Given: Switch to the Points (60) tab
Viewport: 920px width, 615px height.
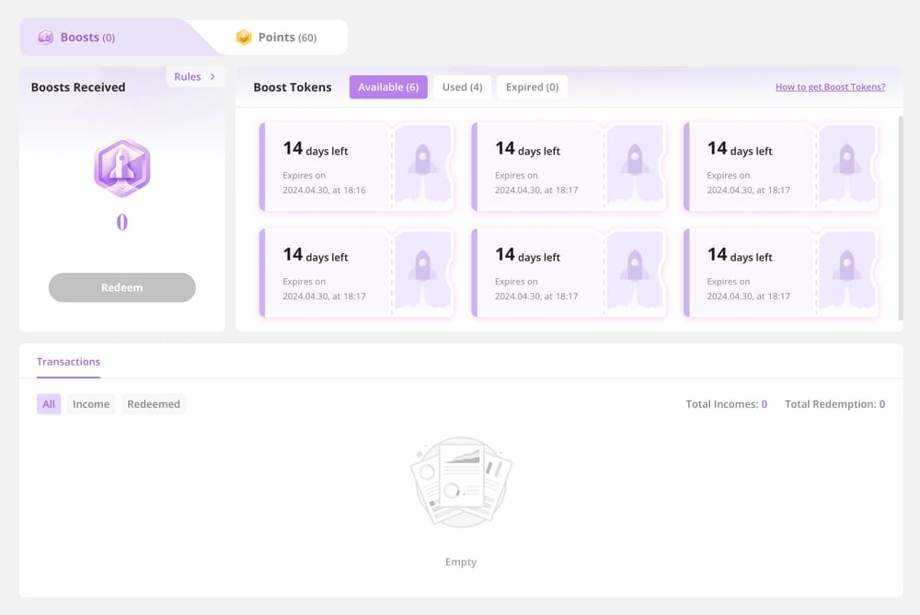Looking at the screenshot, I should (277, 37).
